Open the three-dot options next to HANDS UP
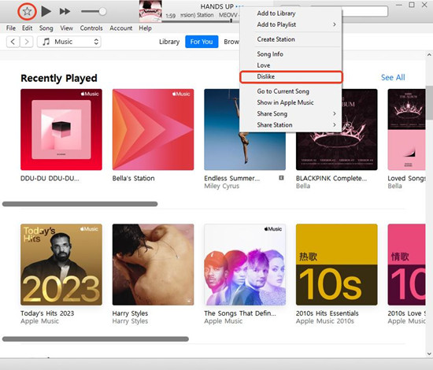The width and height of the screenshot is (433, 370). point(239,6)
